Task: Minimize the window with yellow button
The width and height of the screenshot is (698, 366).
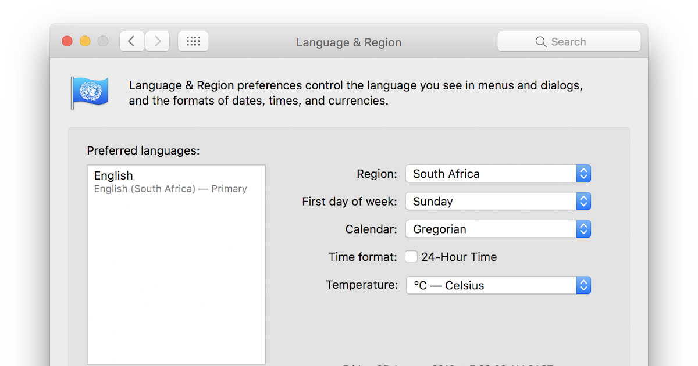Action: [x=85, y=41]
